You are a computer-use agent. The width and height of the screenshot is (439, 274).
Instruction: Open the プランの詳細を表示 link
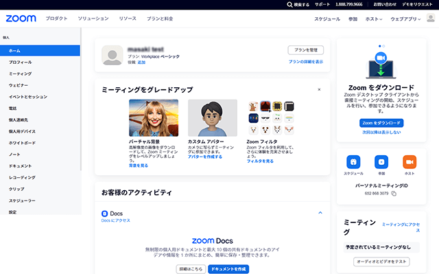pos(306,62)
